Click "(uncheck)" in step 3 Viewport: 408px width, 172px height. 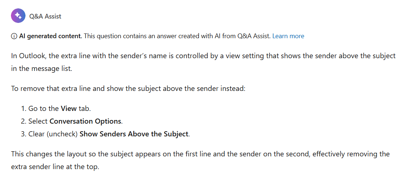pos(62,134)
